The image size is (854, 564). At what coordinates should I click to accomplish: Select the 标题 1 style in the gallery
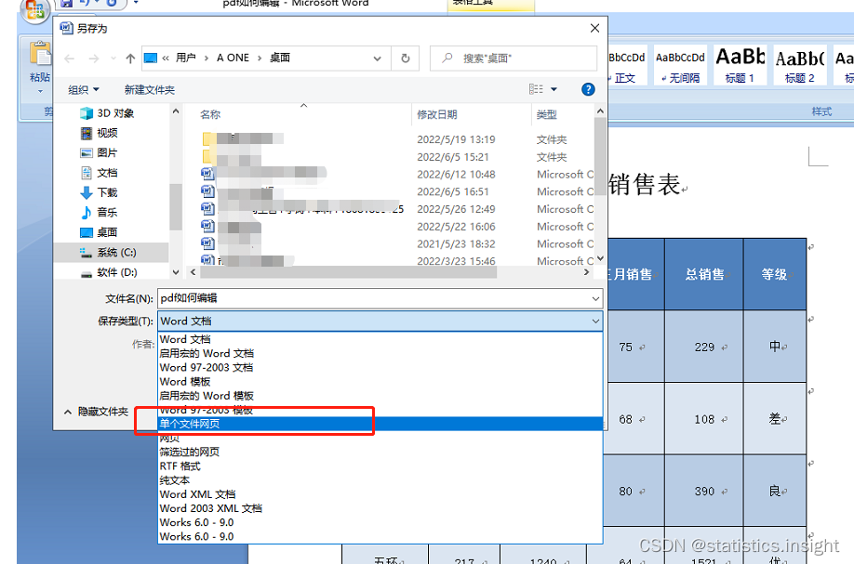click(x=739, y=63)
